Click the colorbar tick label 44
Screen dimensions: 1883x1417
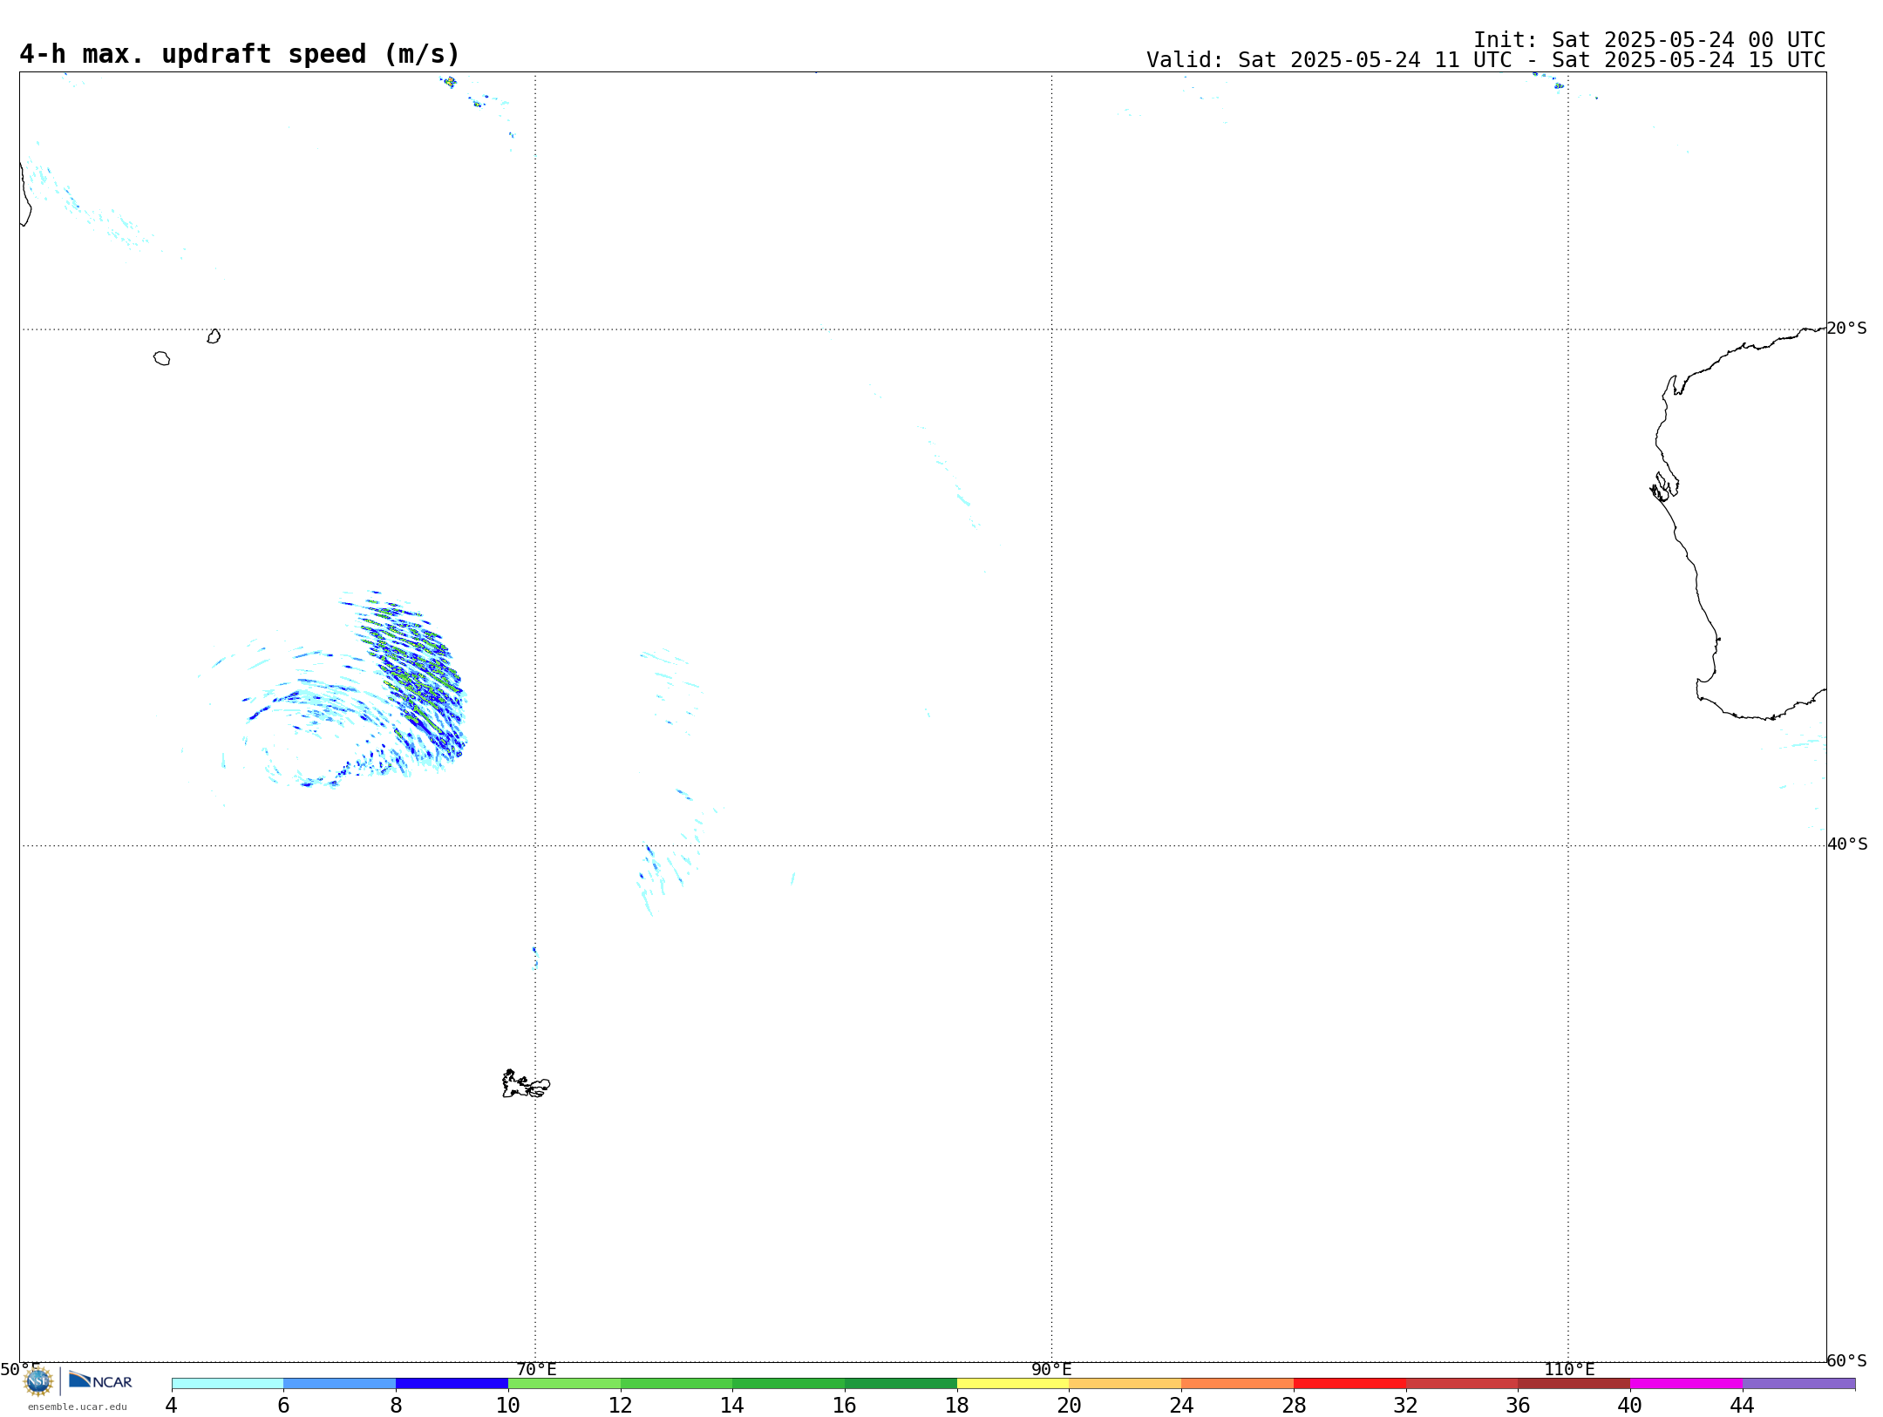(1743, 1406)
